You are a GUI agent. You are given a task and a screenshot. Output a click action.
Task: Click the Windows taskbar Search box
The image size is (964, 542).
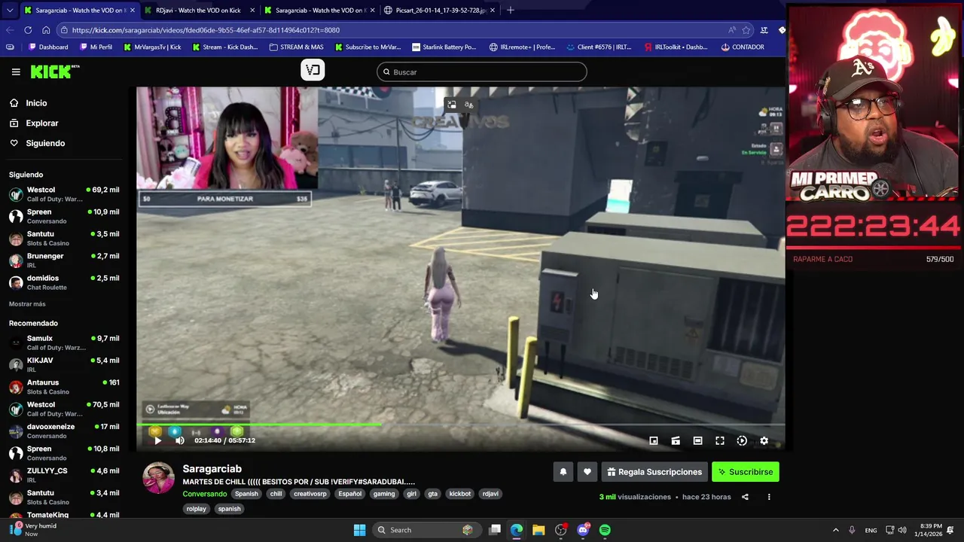coord(426,530)
